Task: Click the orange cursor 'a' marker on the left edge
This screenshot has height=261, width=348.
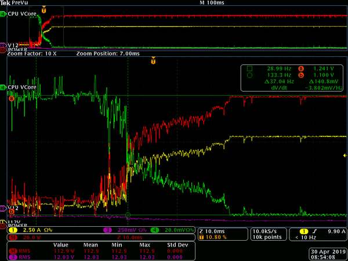Action: point(12,99)
